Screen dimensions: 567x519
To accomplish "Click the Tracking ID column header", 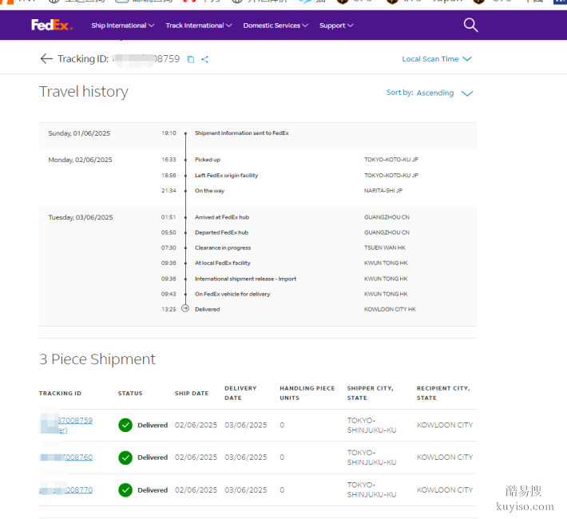I will point(60,393).
